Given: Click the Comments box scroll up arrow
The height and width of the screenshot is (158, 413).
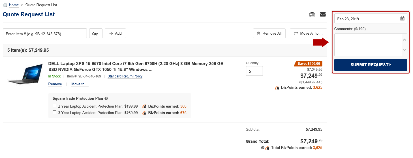Looking at the screenshot, I should click(405, 40).
